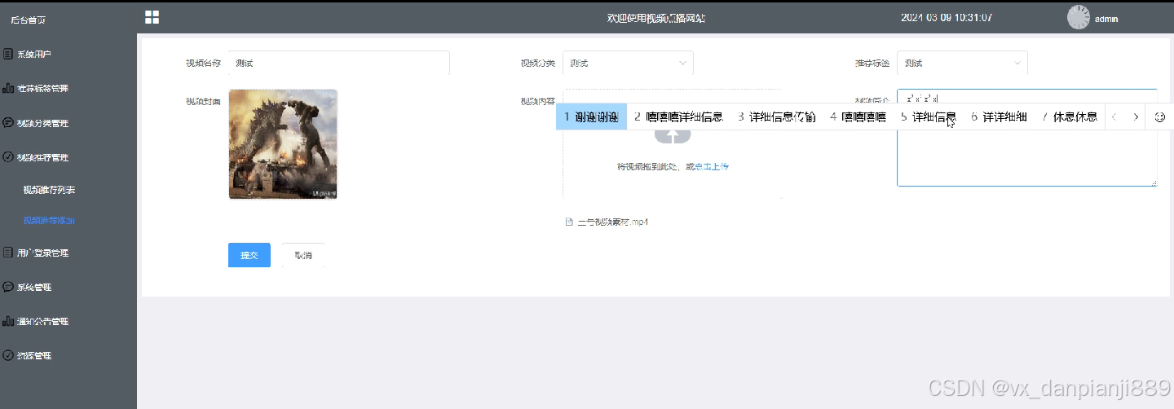The width and height of the screenshot is (1174, 409).
Task: Click the uploaded .mp4 file name
Action: tap(612, 222)
